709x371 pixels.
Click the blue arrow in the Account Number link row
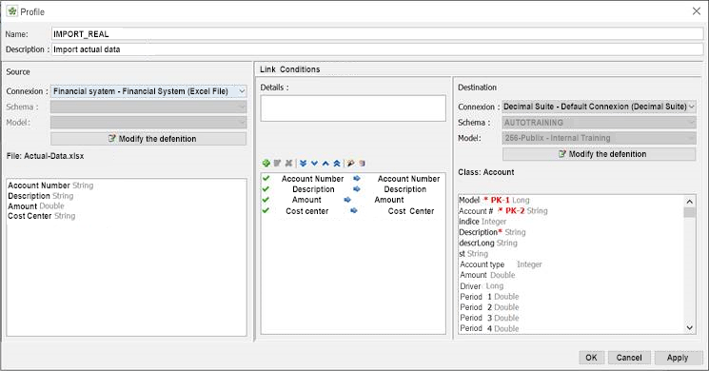click(x=357, y=179)
